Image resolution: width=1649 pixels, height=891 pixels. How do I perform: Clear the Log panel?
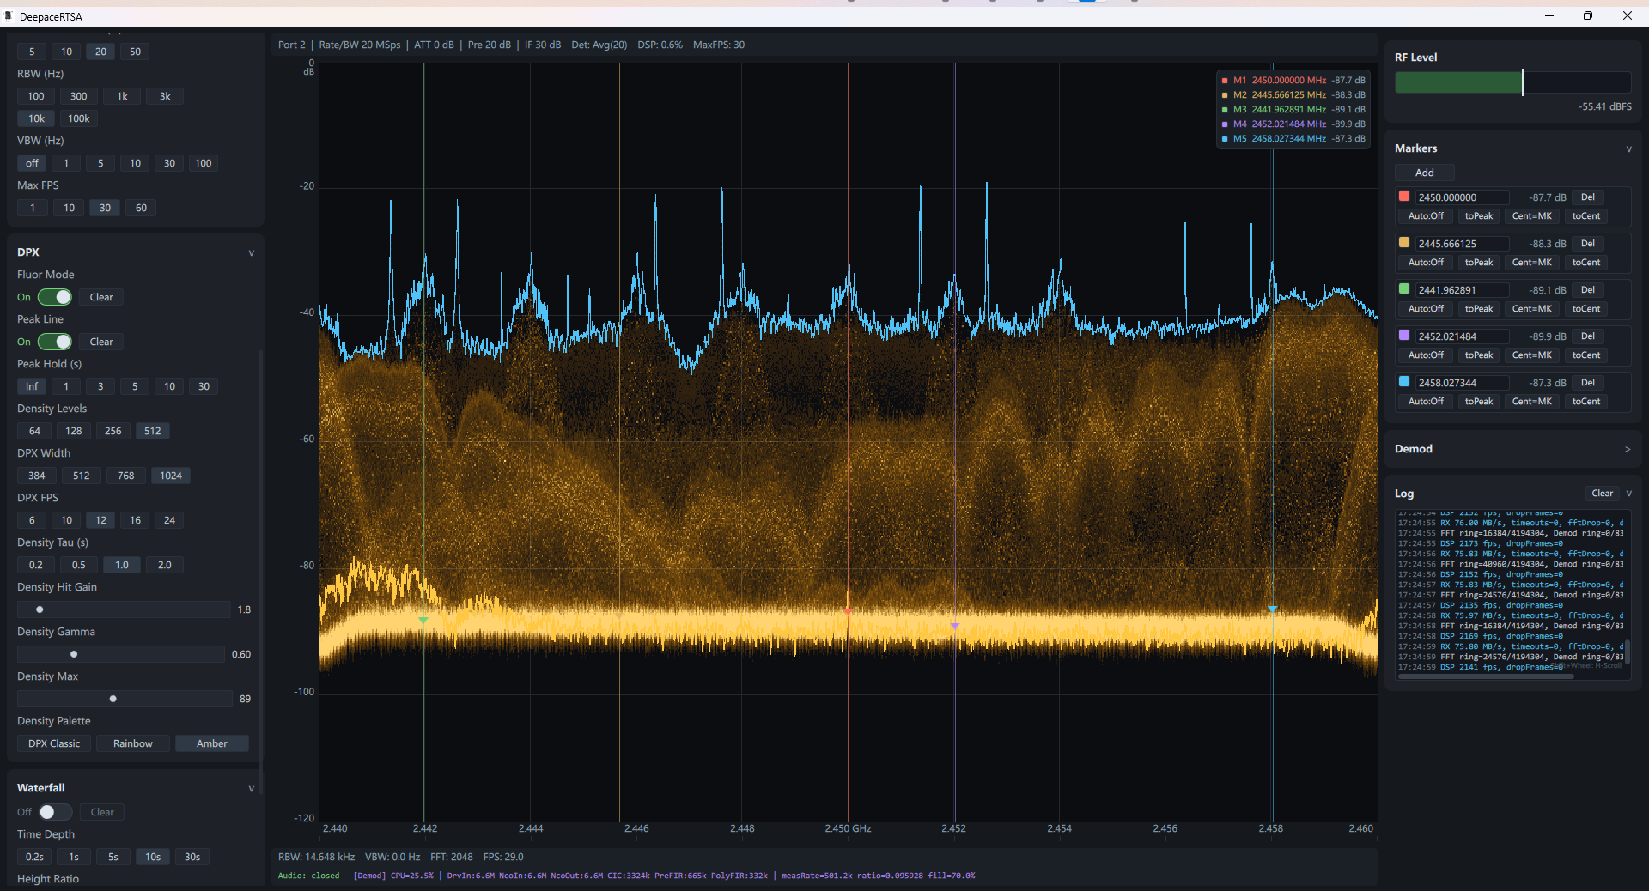[x=1602, y=494]
